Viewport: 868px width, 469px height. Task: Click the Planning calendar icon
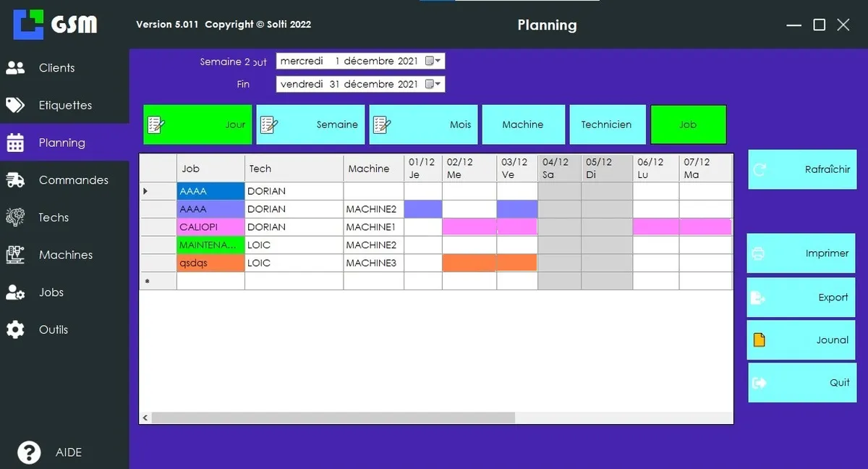[15, 143]
